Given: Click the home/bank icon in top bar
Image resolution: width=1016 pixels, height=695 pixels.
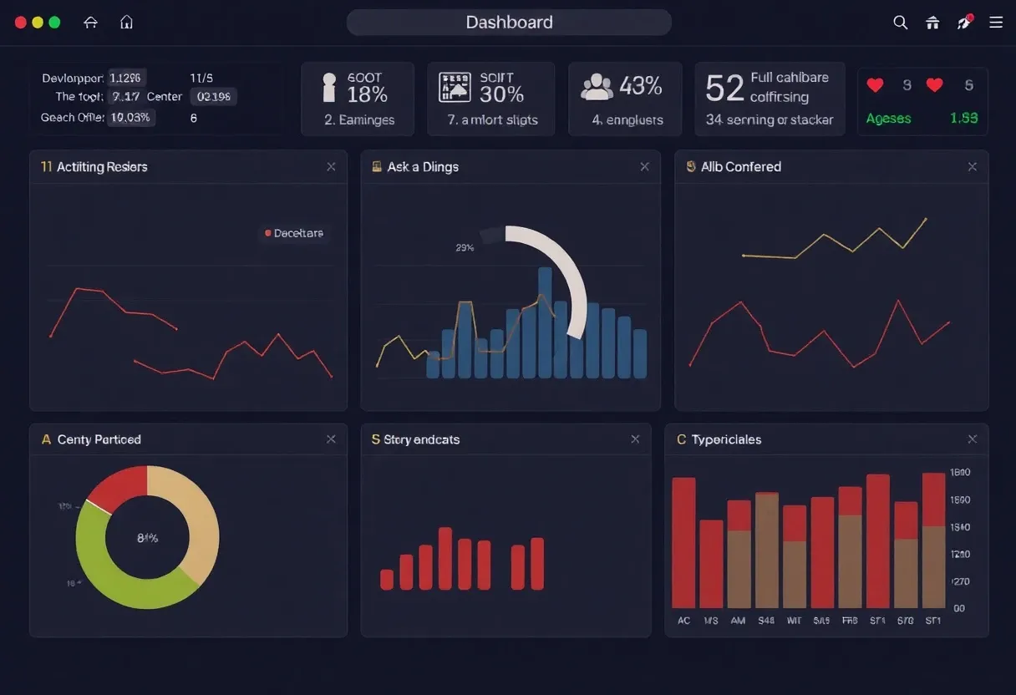Looking at the screenshot, I should click(x=932, y=23).
